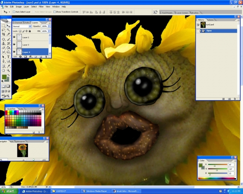Select the Zoom tool
Screen dimensions: 243x194
tap(9, 70)
